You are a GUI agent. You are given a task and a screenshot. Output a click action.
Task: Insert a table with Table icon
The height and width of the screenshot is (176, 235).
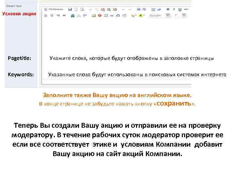point(106,15)
